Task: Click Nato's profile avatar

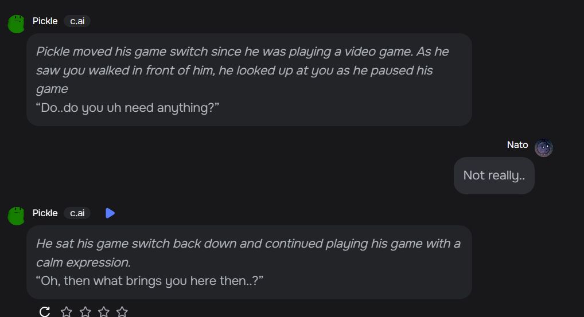Action: [x=543, y=148]
